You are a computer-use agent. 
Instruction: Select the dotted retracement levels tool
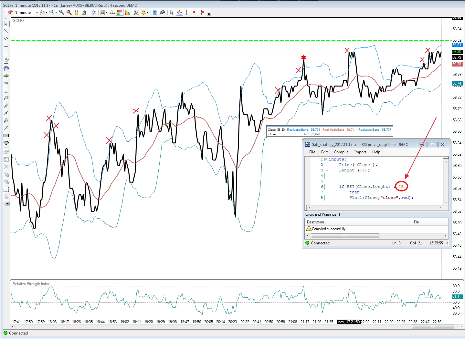click(x=6, y=91)
